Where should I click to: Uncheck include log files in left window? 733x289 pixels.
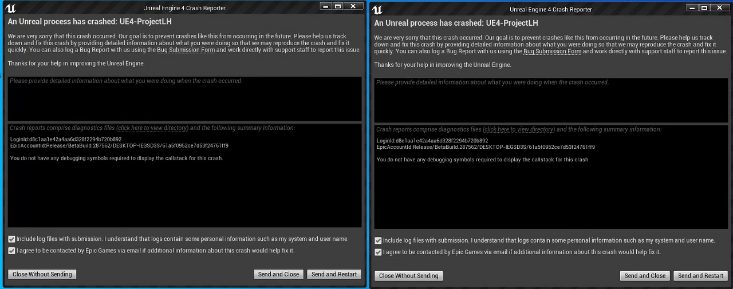click(11, 239)
